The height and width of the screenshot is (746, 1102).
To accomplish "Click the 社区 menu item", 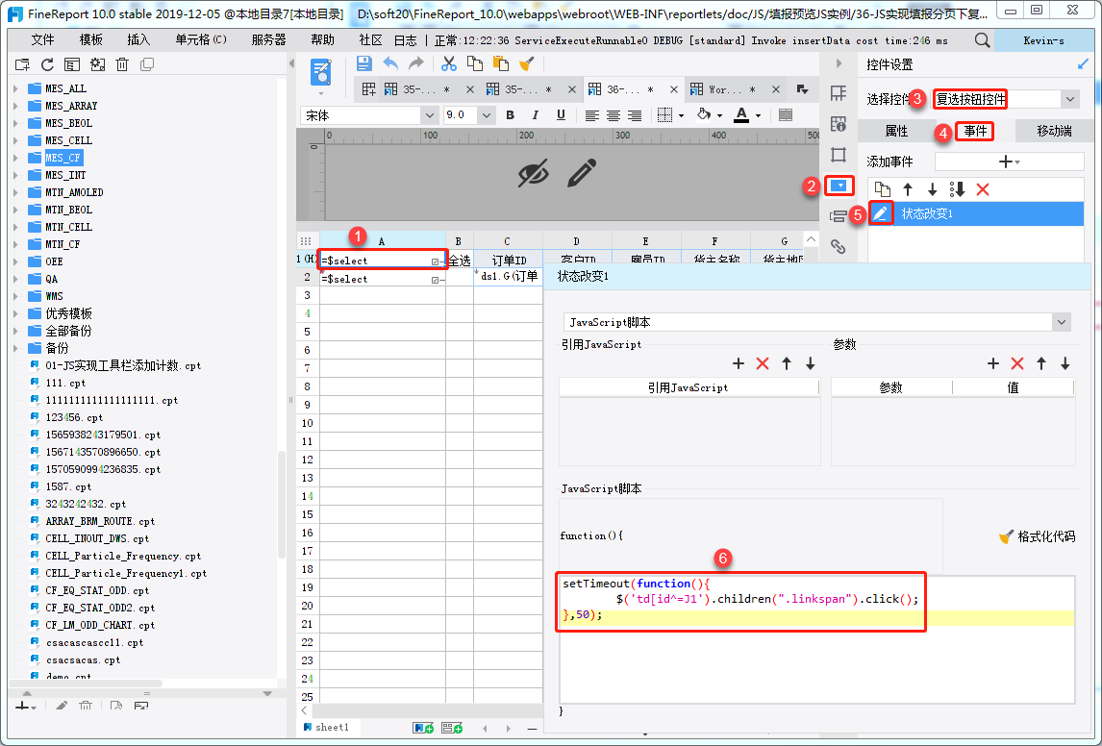I will point(370,40).
